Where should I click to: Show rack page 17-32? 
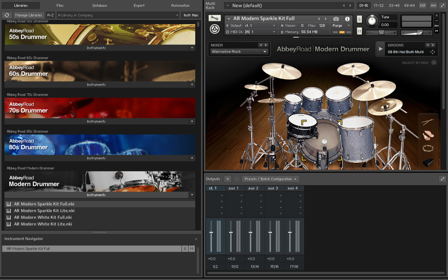click(379, 6)
